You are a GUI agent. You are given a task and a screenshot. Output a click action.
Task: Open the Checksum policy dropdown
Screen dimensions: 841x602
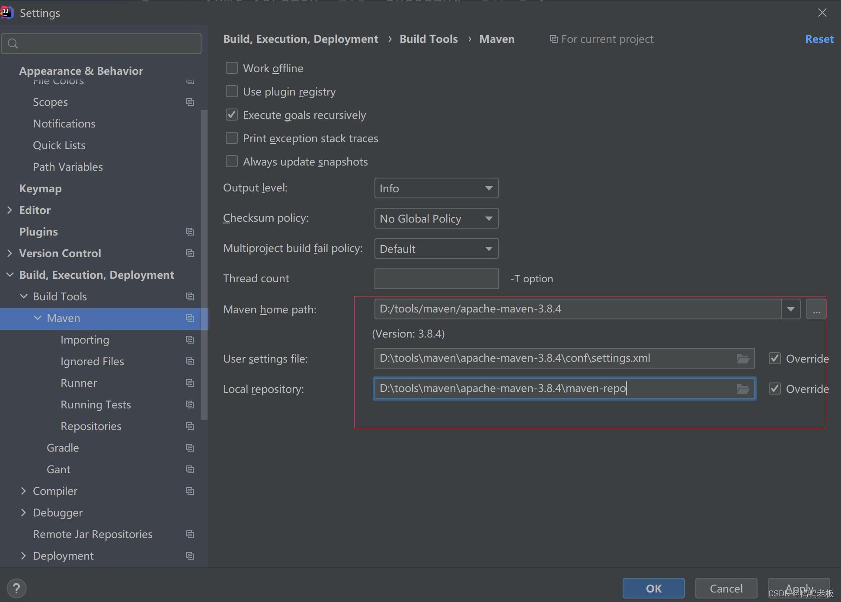tap(436, 218)
